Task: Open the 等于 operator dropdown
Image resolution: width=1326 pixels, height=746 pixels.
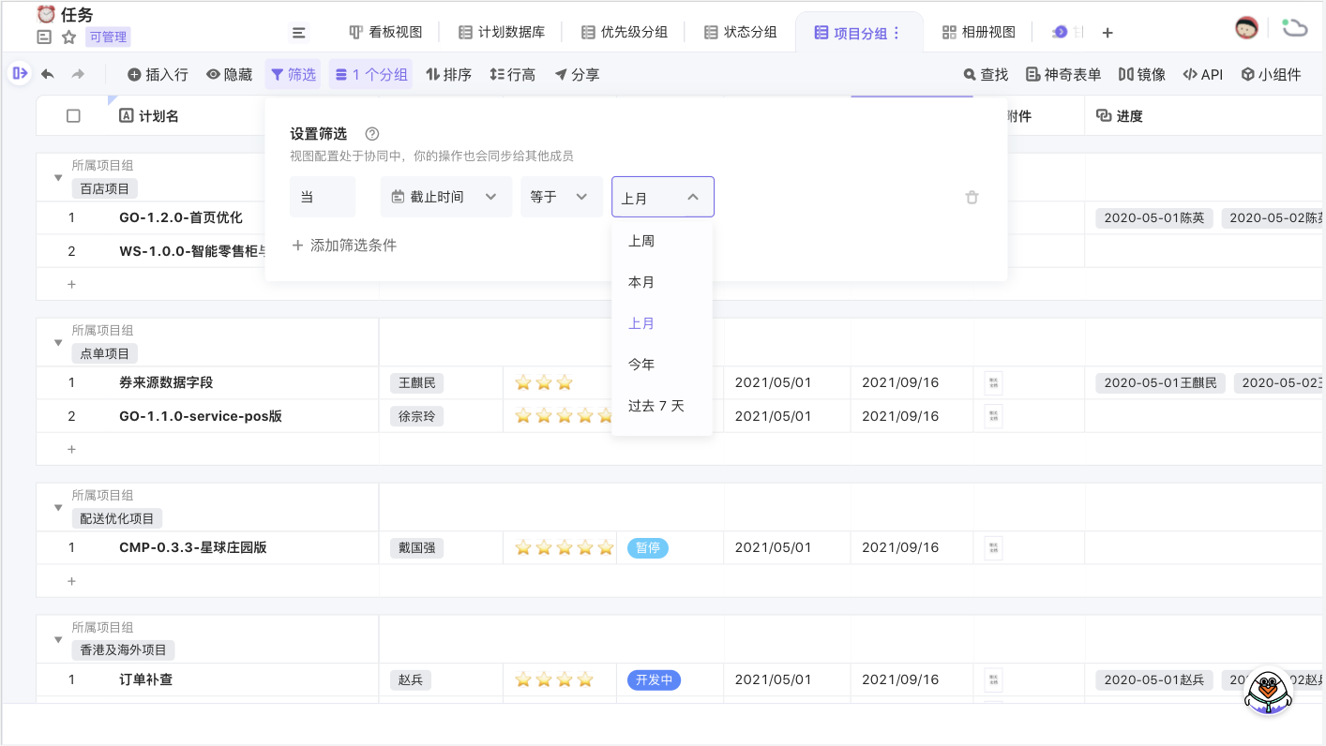Action: click(560, 197)
